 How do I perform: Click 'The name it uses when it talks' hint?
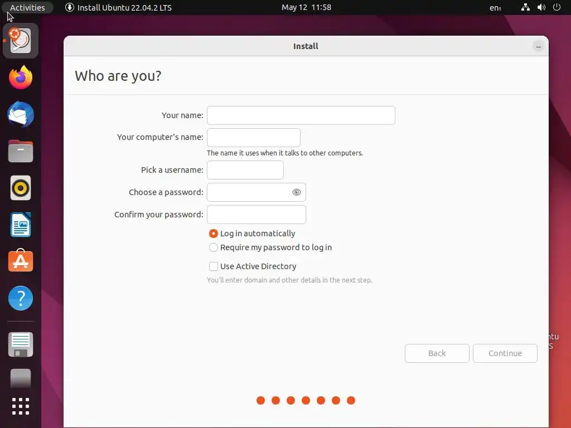point(285,153)
